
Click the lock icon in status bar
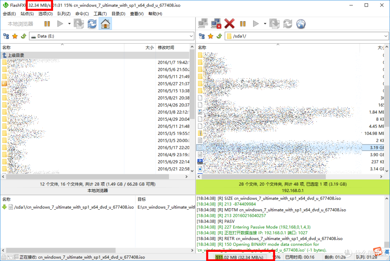[x=4, y=257]
